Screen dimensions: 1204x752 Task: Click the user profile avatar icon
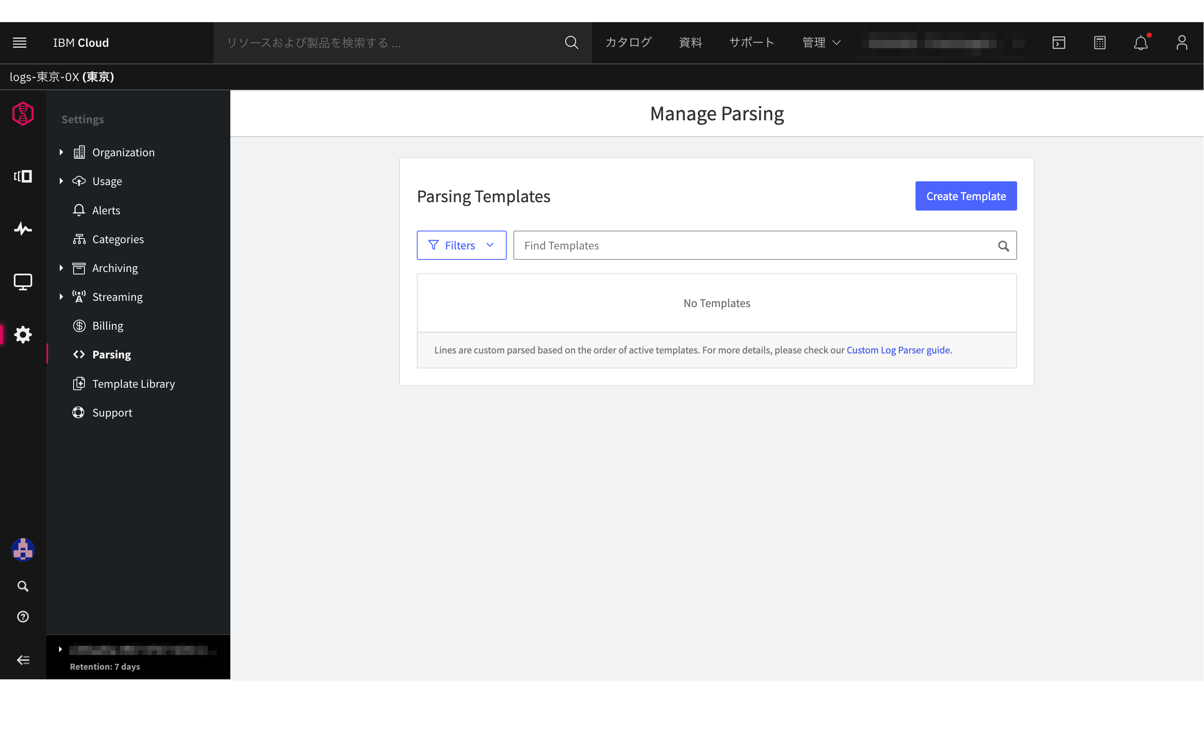[1181, 43]
